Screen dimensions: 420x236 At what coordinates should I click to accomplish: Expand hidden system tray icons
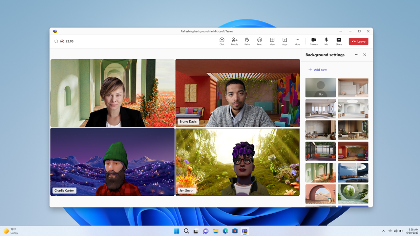pyautogui.click(x=383, y=231)
